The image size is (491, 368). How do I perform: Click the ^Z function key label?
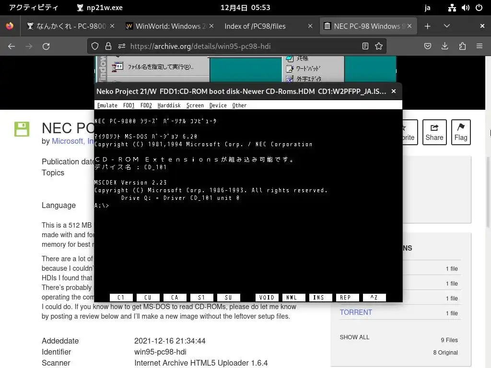pyautogui.click(x=374, y=297)
